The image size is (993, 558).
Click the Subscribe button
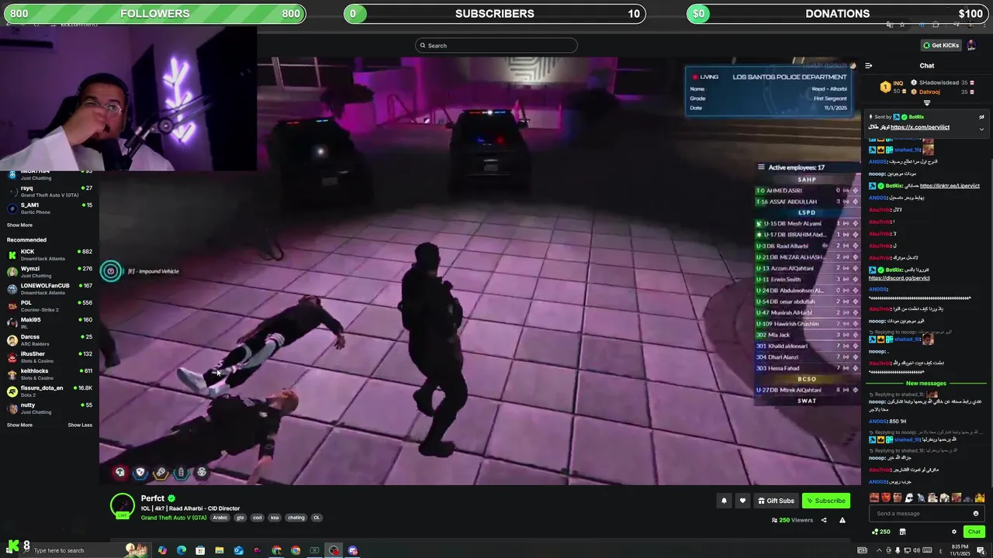826,501
